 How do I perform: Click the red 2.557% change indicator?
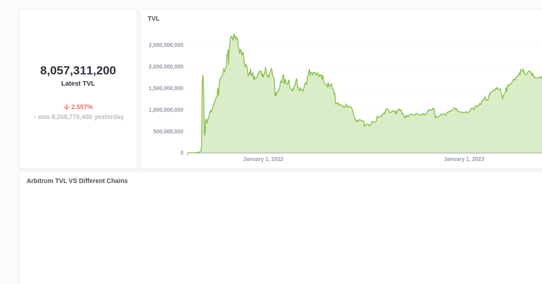pyautogui.click(x=81, y=107)
